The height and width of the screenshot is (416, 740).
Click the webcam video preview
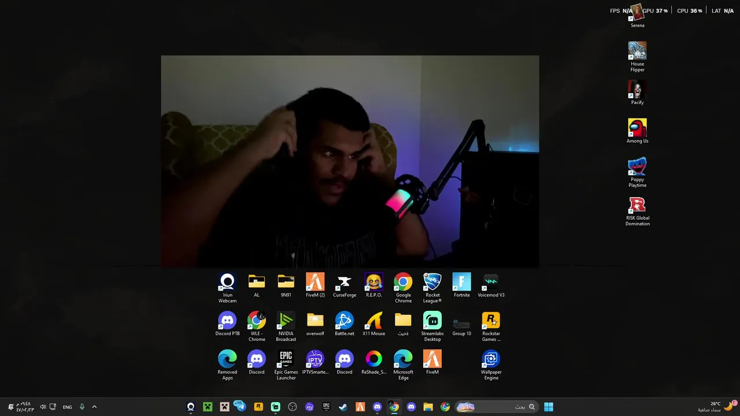click(x=350, y=161)
